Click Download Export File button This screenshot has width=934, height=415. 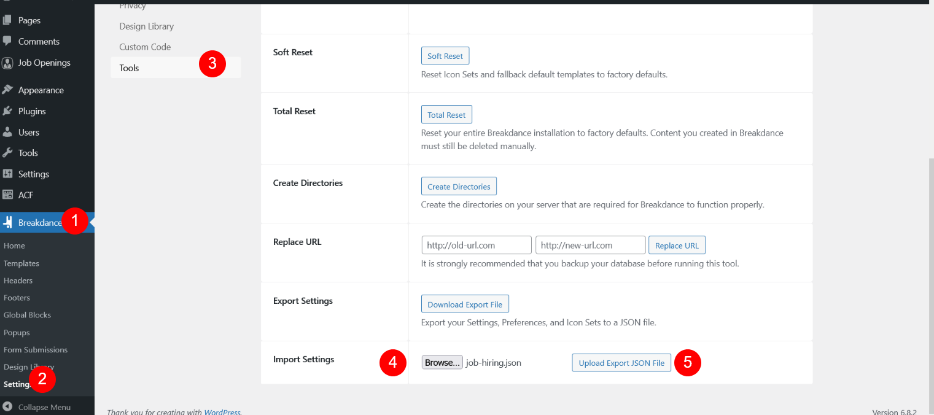(x=465, y=304)
